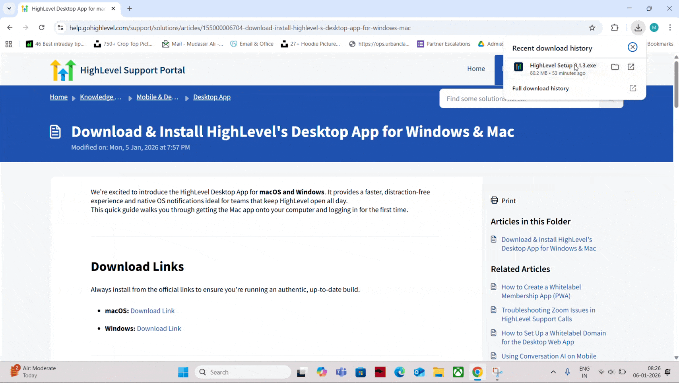View site information icon in address bar
Viewport: 679px width, 383px height.
click(x=60, y=27)
